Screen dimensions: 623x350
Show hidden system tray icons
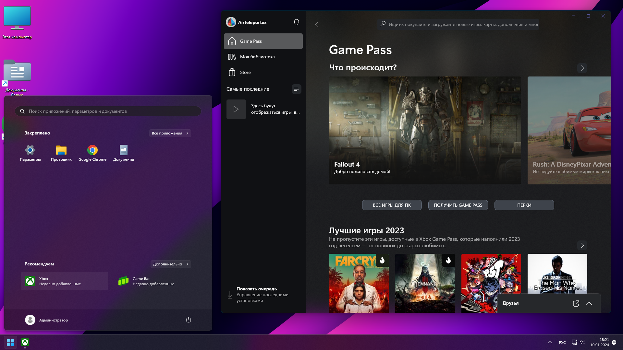550,342
